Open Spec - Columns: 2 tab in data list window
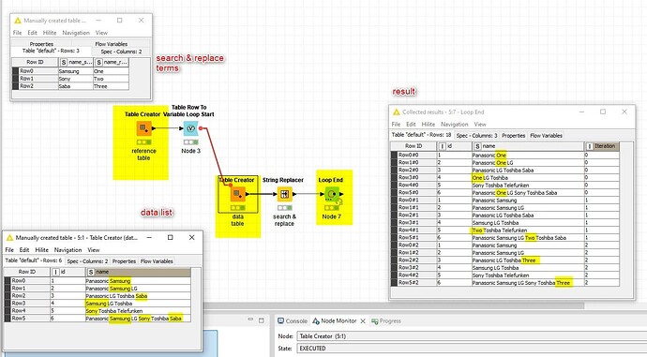This screenshot has height=357, width=647. [87, 260]
